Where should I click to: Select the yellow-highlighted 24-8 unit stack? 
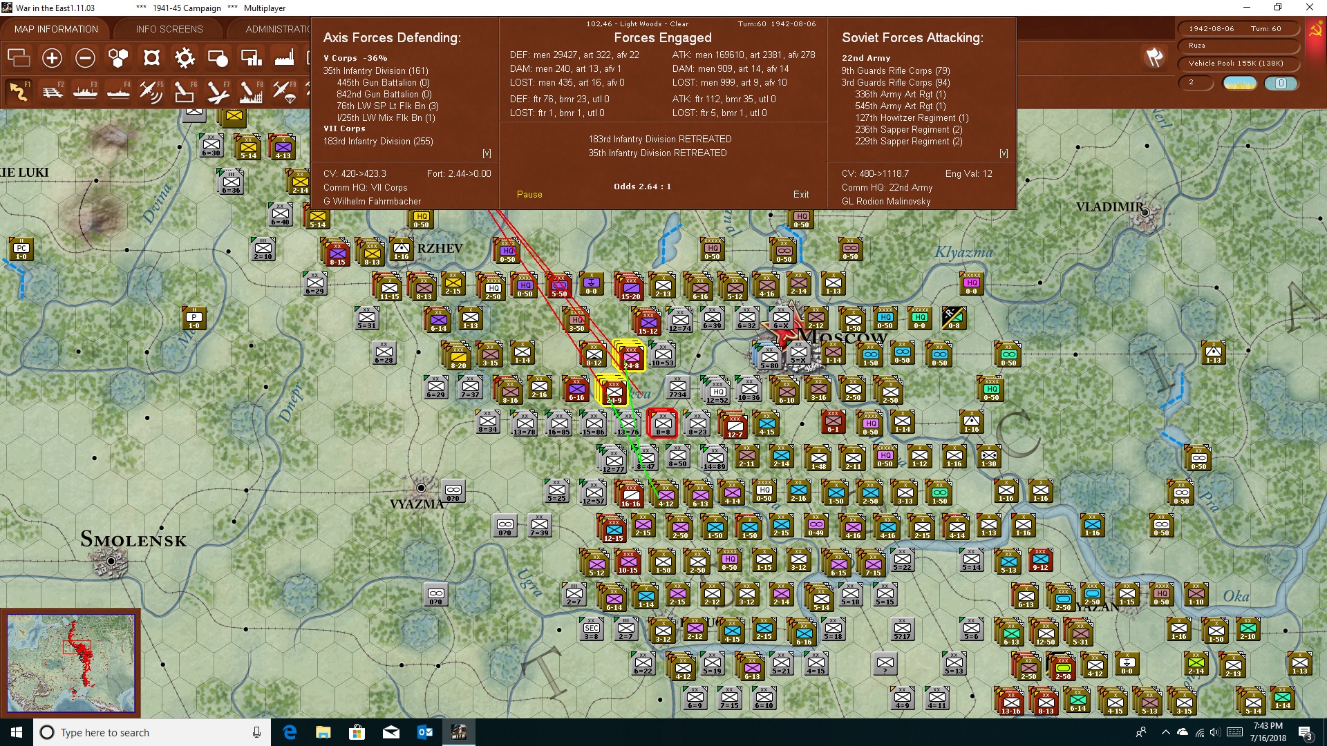(x=630, y=356)
